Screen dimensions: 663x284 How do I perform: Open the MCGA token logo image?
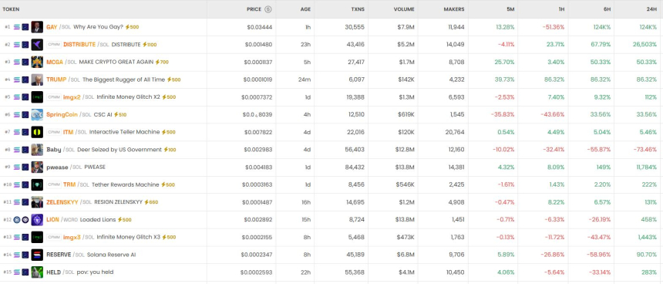tap(37, 63)
